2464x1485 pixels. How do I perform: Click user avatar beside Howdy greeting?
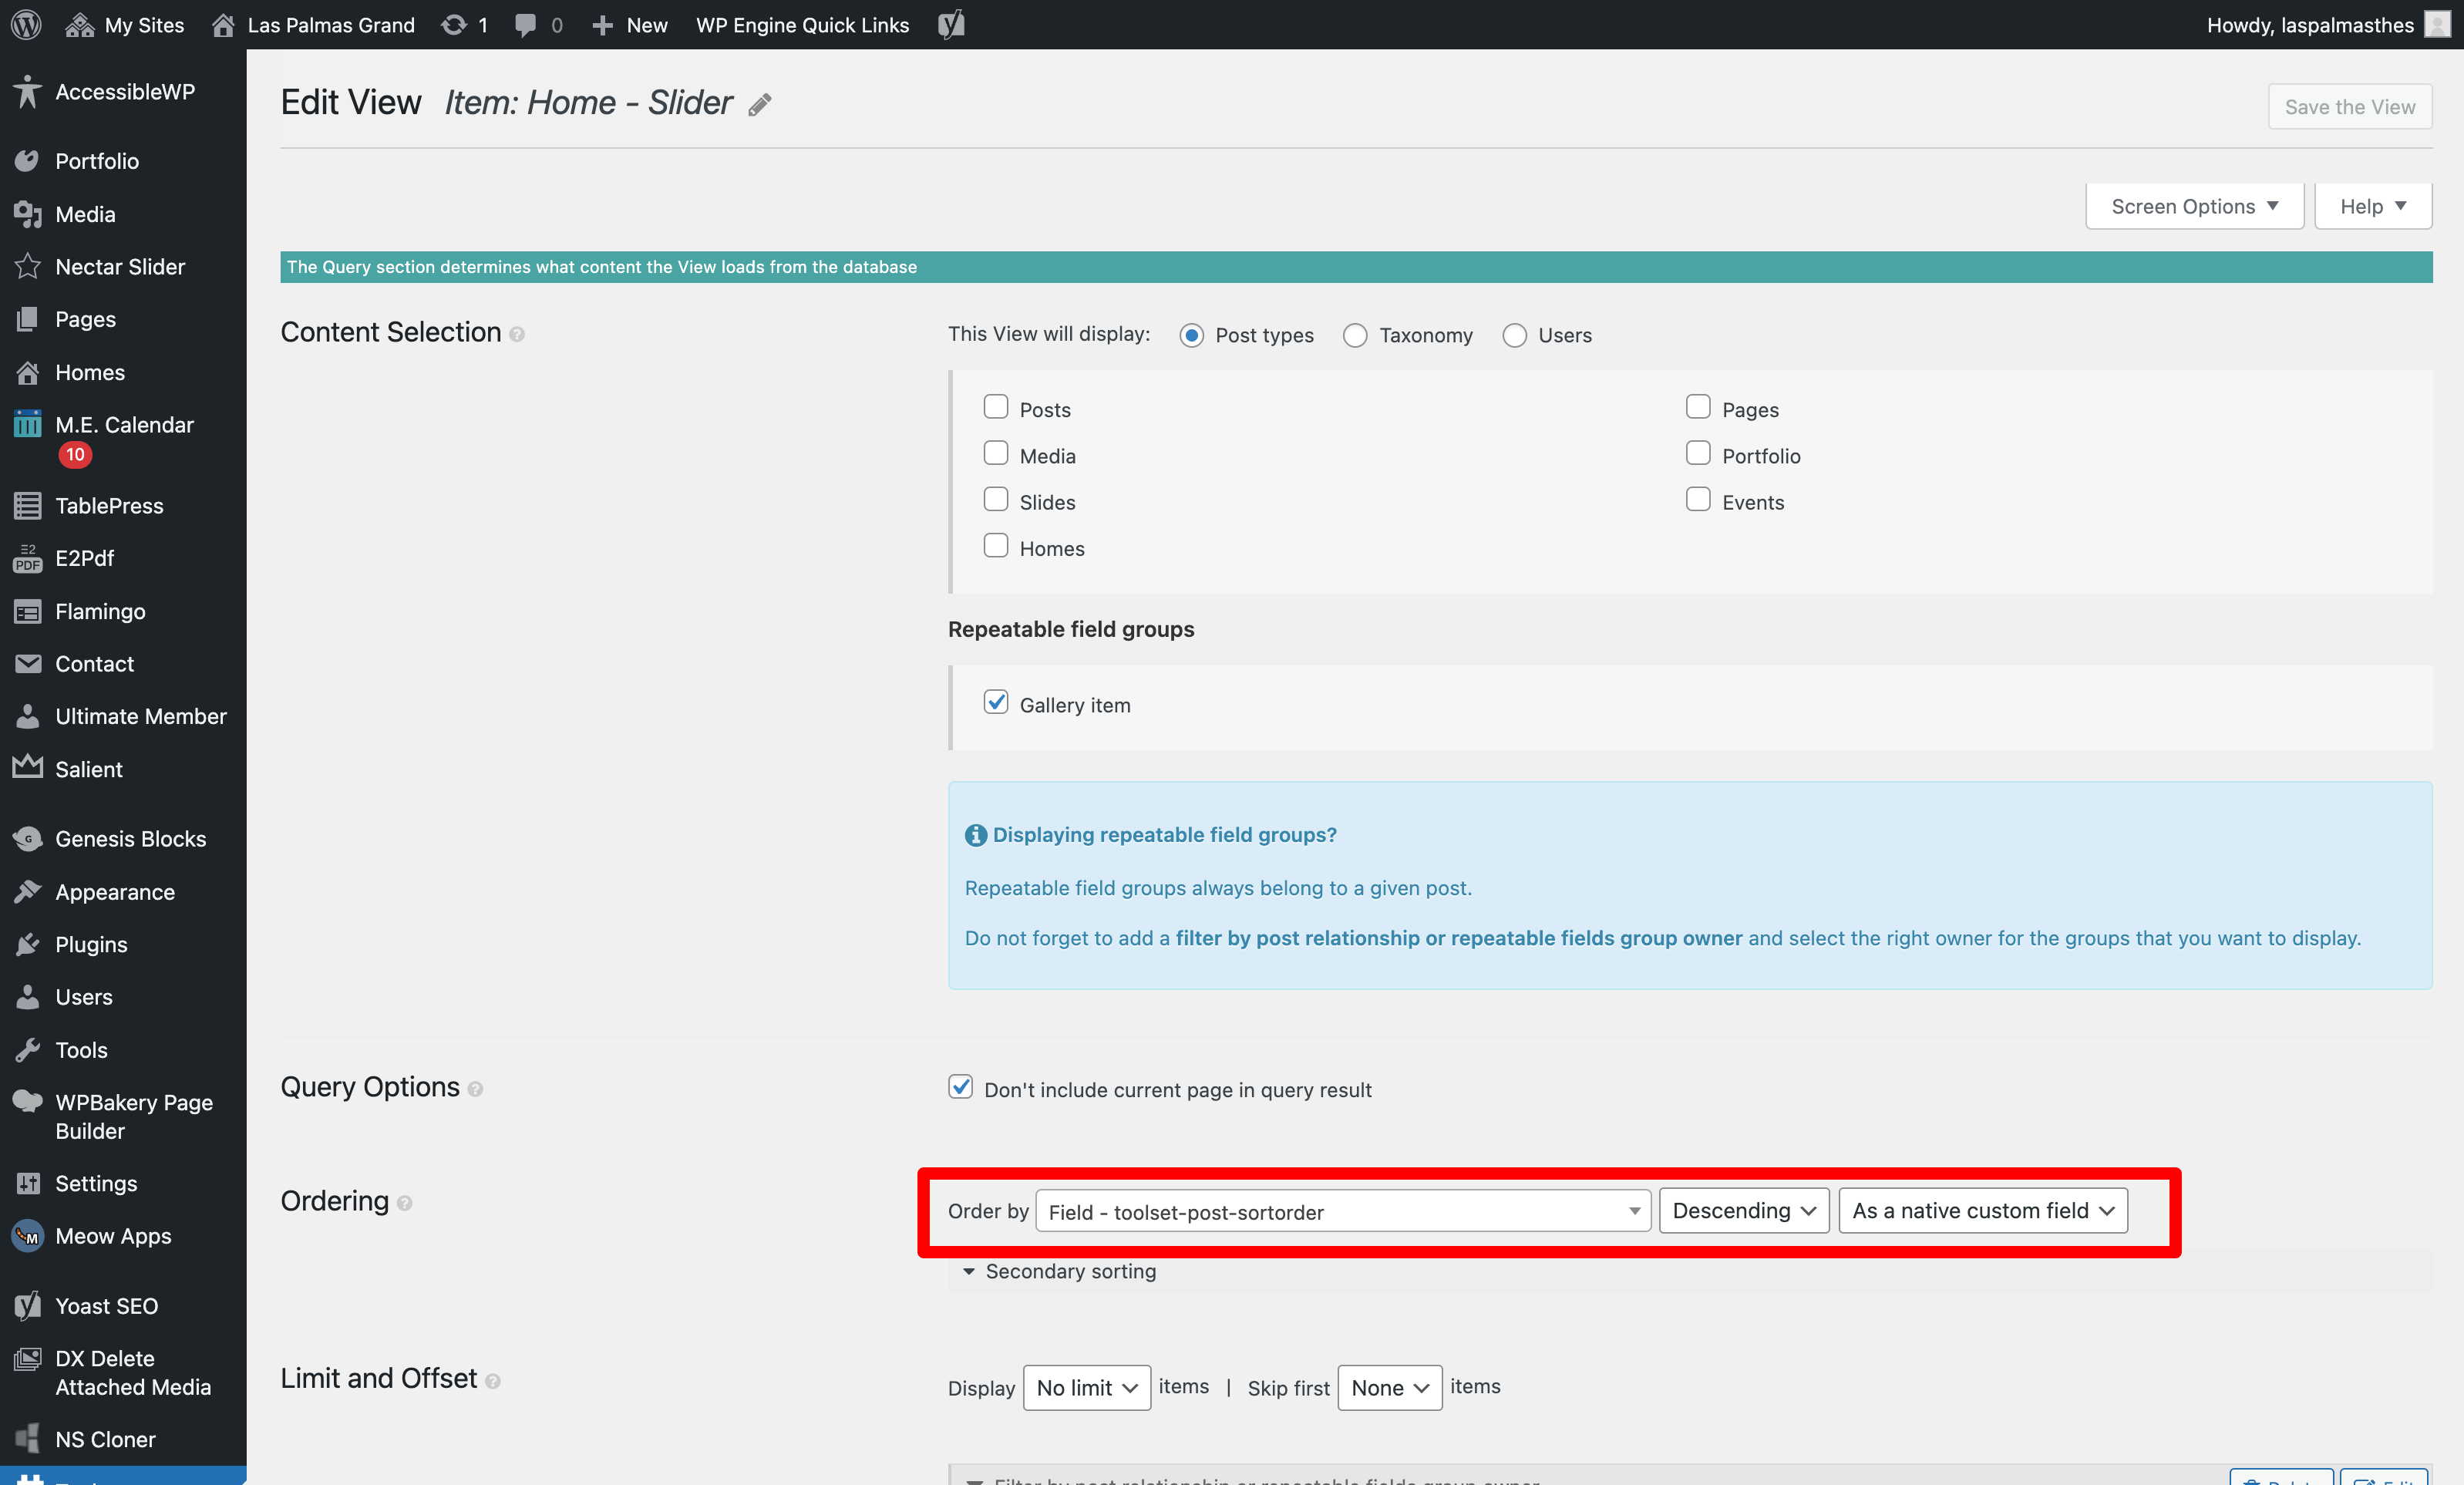[2437, 24]
